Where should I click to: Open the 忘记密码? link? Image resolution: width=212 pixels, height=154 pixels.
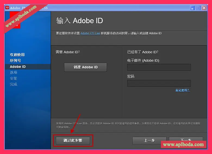182,90
